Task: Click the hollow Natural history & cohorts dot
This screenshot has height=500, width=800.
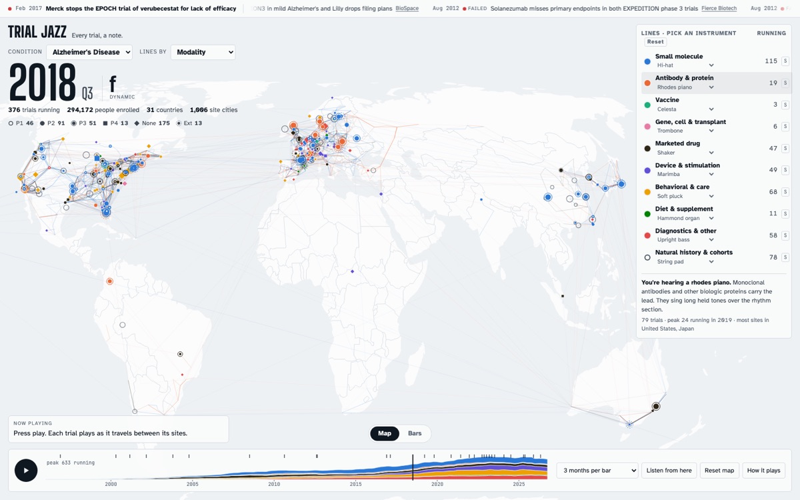Action: point(647,257)
